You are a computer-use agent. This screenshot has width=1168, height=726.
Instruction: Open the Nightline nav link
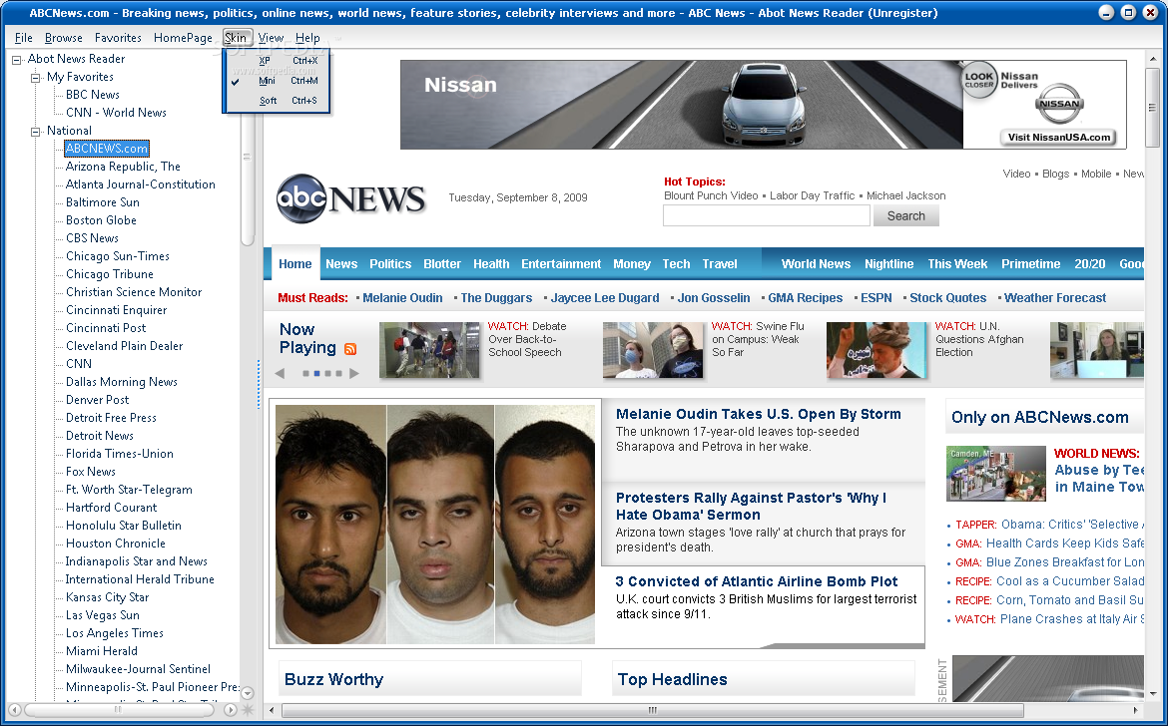tap(888, 264)
